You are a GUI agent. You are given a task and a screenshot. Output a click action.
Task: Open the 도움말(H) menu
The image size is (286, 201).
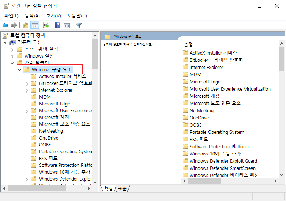pos(77,16)
